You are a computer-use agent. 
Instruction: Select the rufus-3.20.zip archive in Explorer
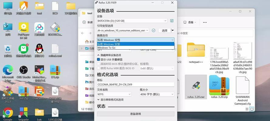pos(219,87)
